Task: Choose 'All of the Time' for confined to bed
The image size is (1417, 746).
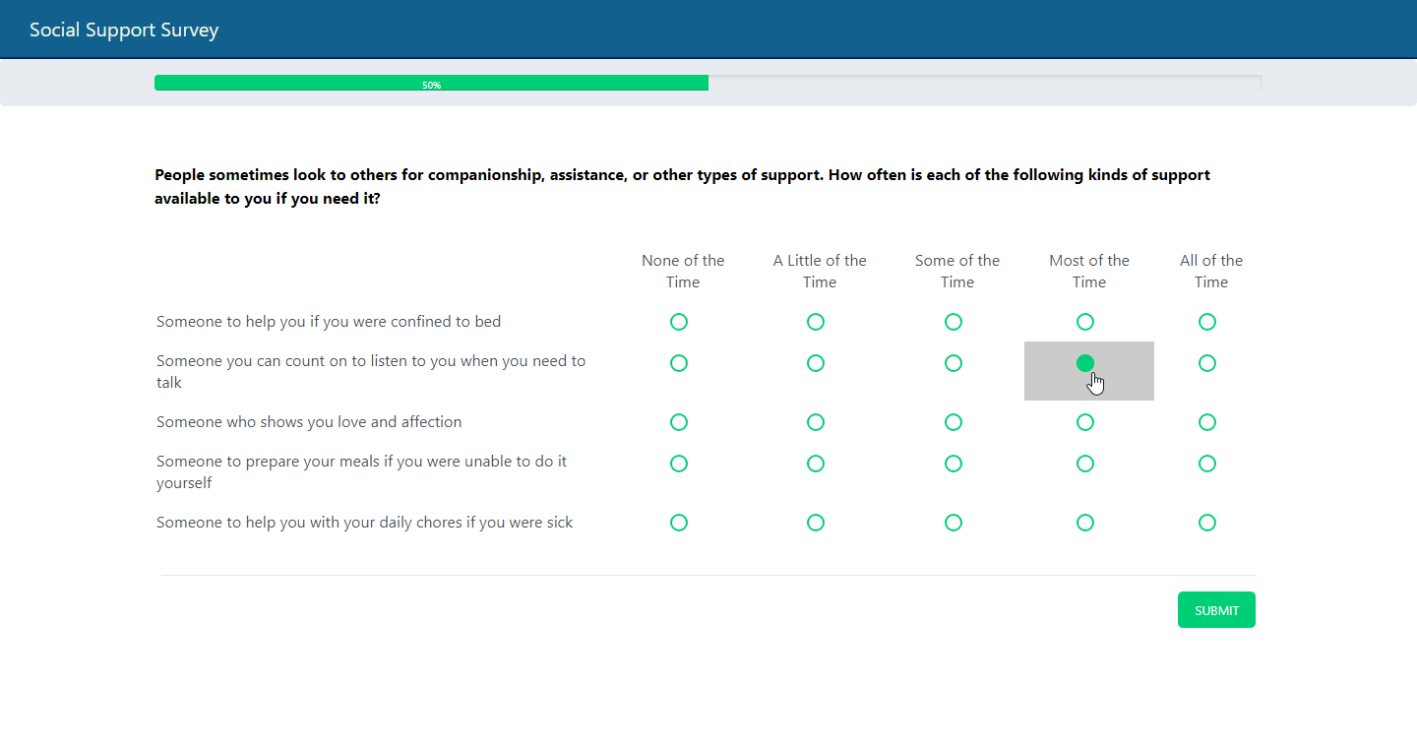Action: (1207, 322)
